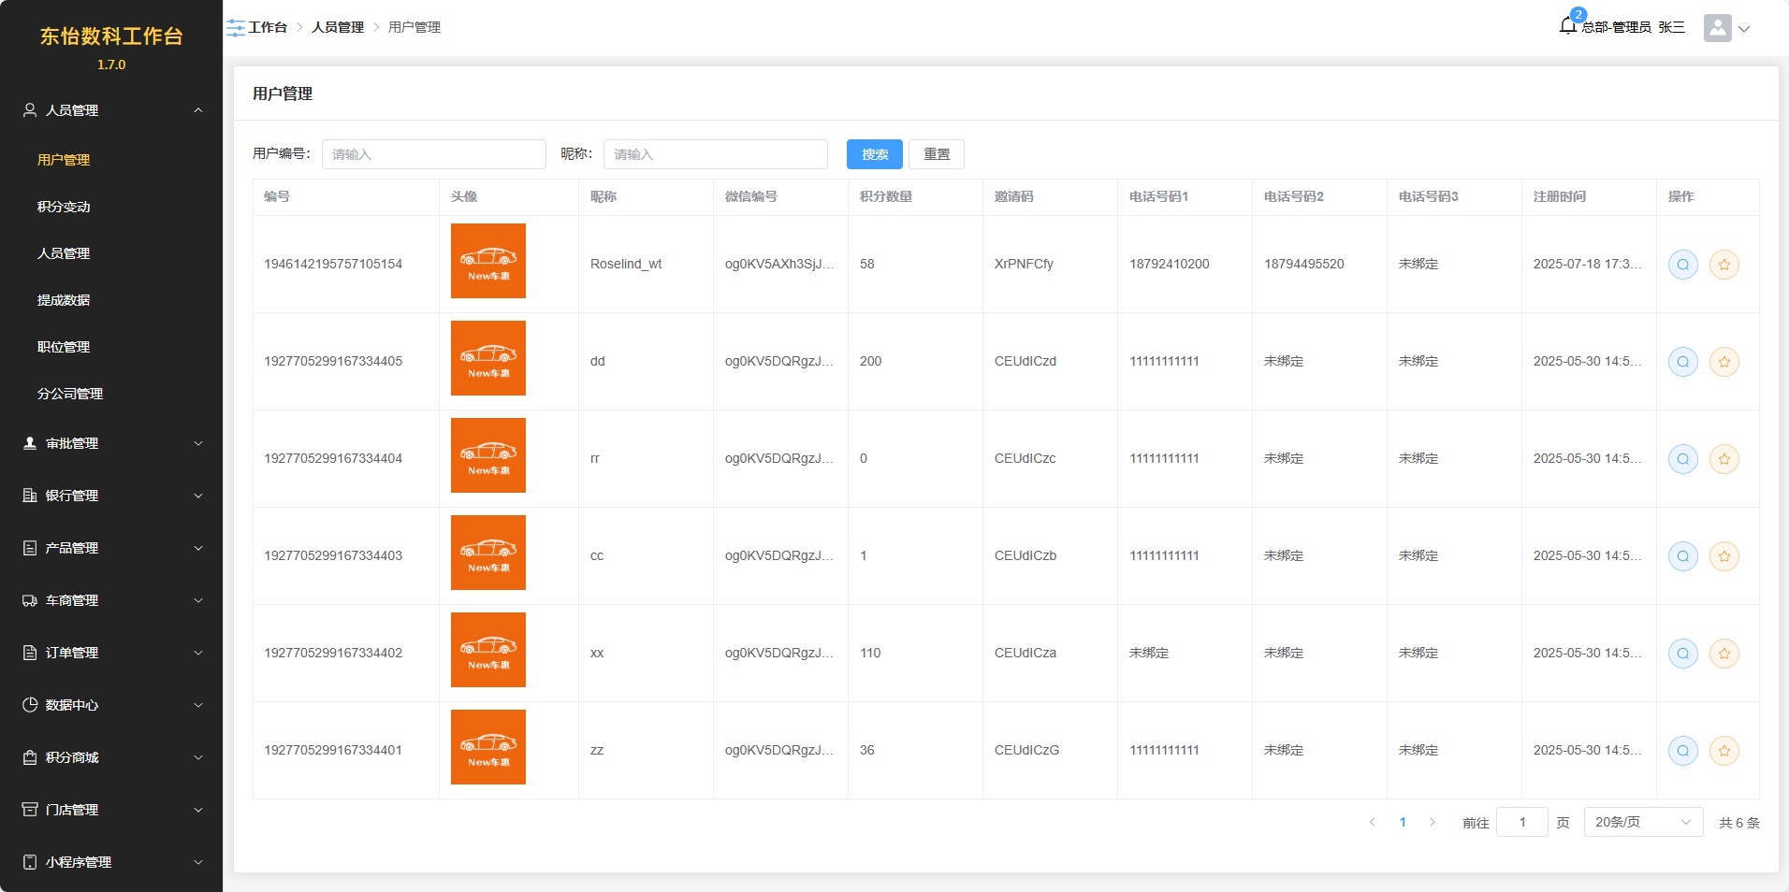The height and width of the screenshot is (892, 1789).
Task: Click the star icon for user zz
Action: [x=1724, y=751]
